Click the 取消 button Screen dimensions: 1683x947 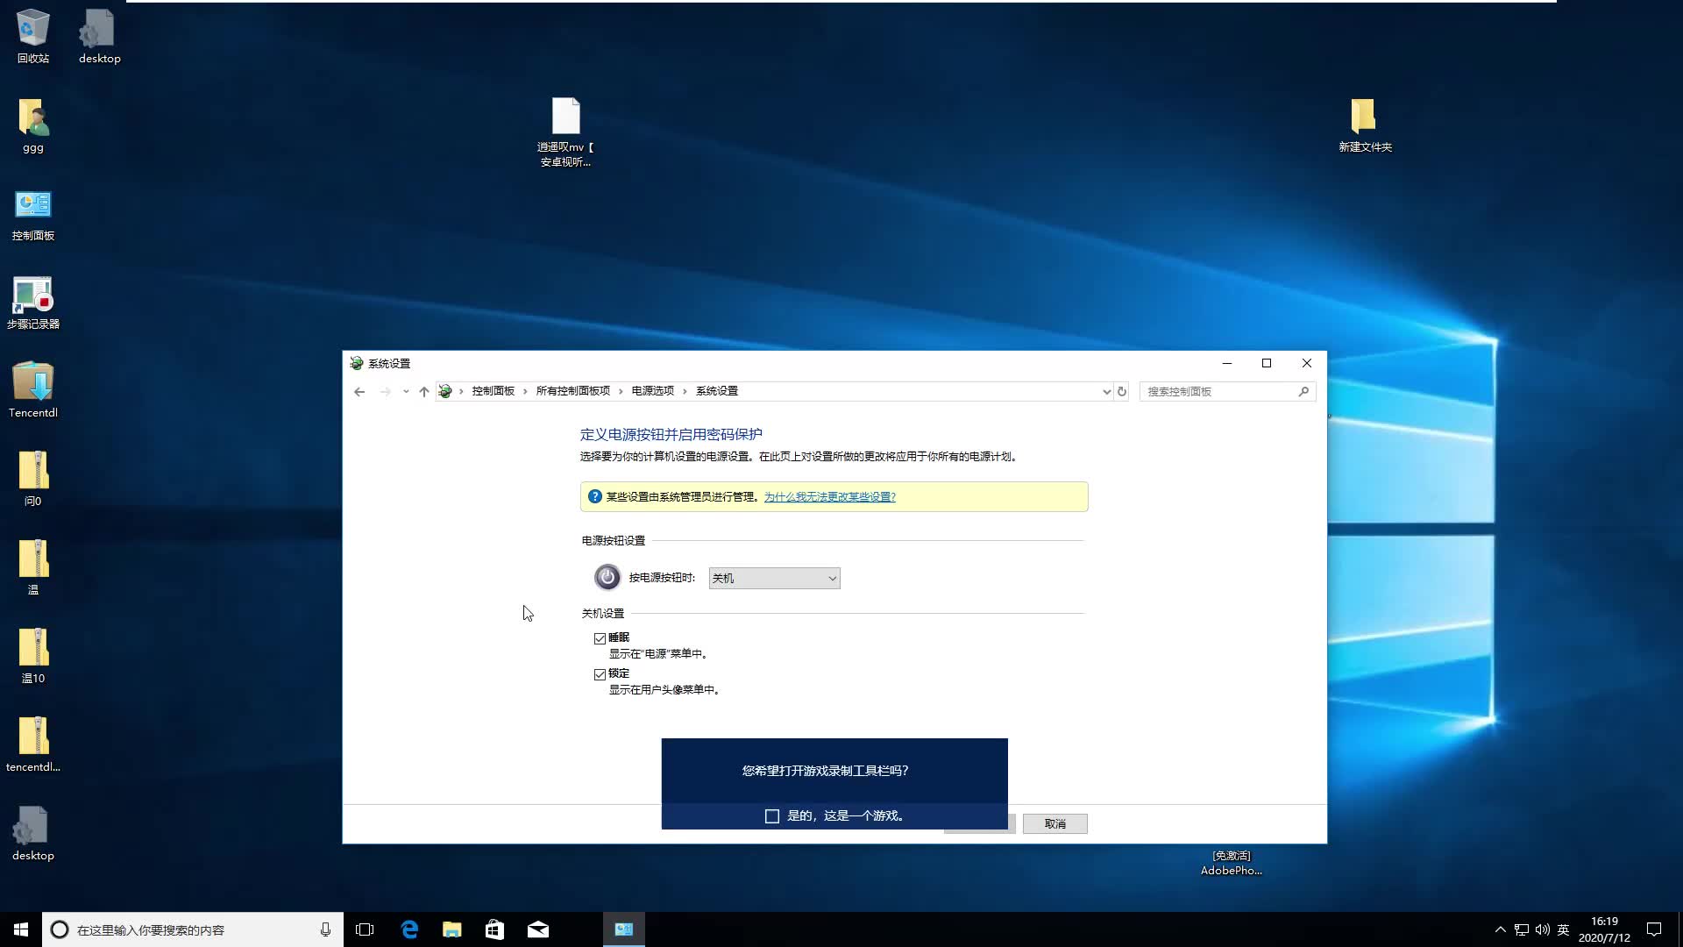tap(1055, 823)
